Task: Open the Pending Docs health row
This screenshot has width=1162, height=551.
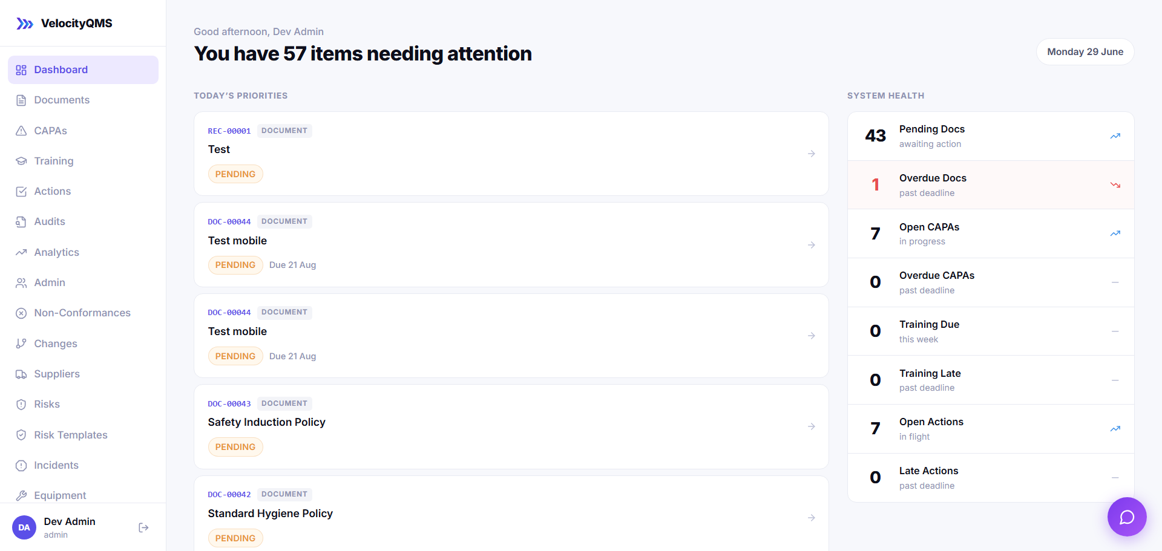Action: [991, 136]
